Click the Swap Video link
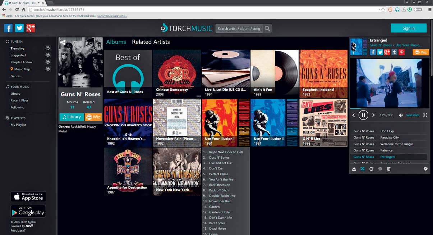Screen dimensions: 433x235 pos(413,115)
